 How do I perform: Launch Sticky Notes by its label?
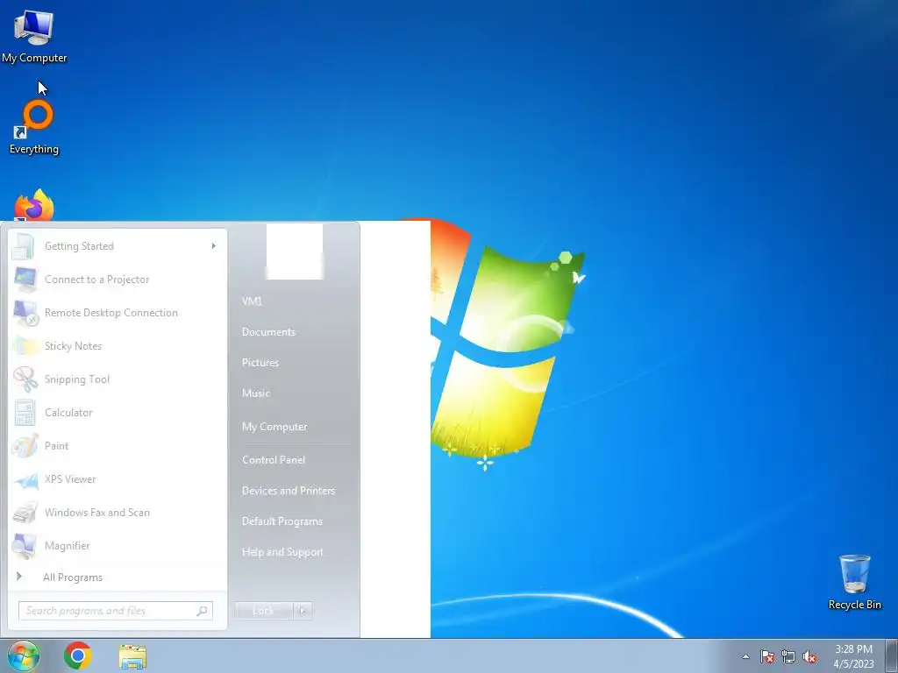74,345
